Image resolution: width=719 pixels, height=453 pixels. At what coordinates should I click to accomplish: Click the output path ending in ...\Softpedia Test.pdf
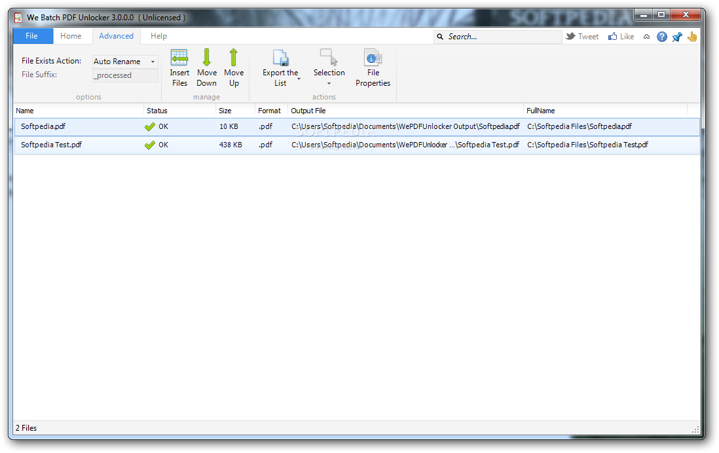pos(405,145)
